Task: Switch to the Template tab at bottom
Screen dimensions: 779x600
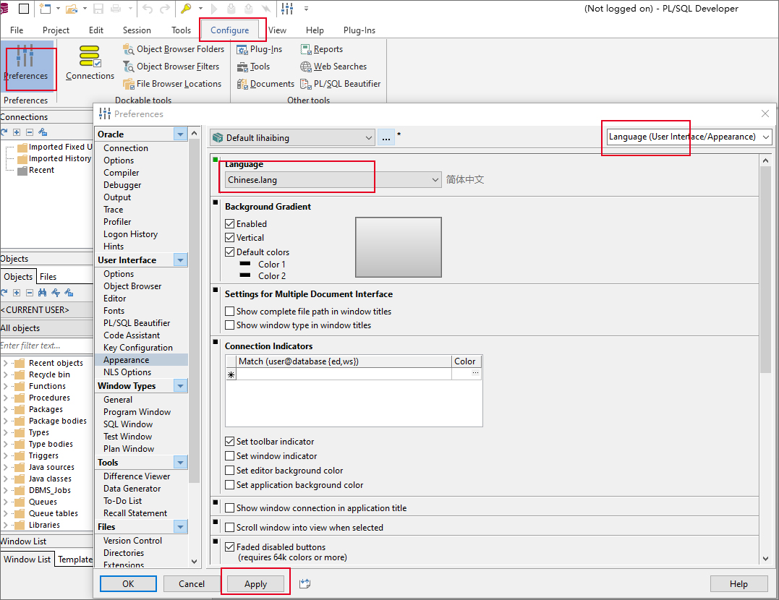Action: [x=75, y=560]
